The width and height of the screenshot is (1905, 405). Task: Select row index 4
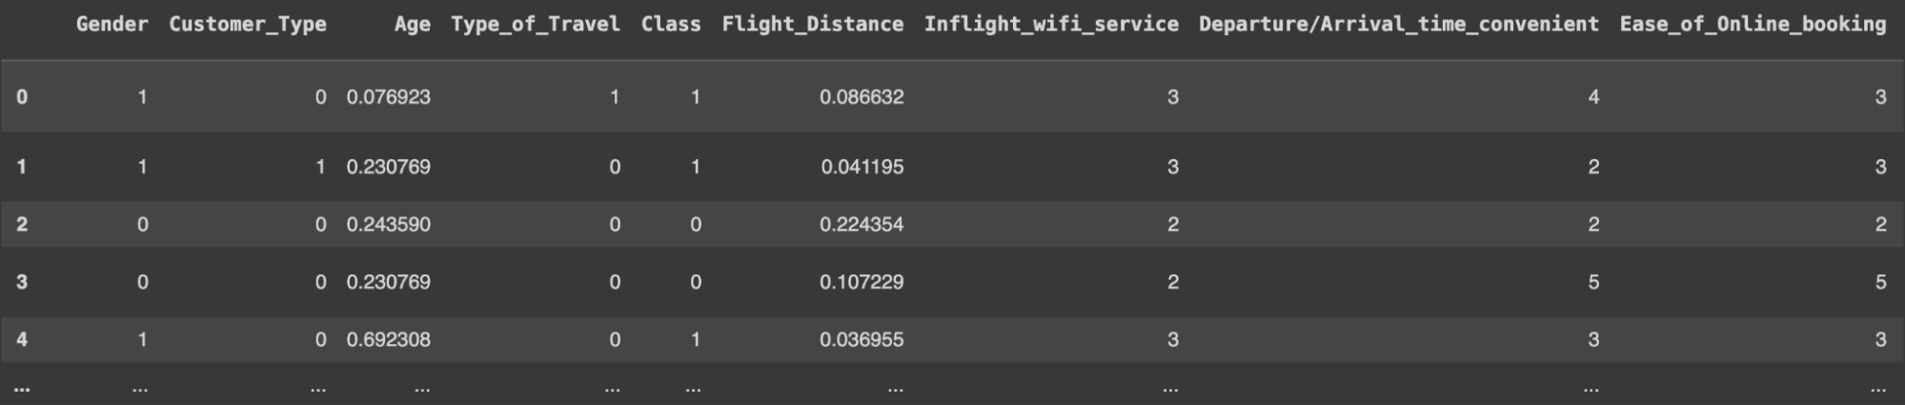pos(22,339)
